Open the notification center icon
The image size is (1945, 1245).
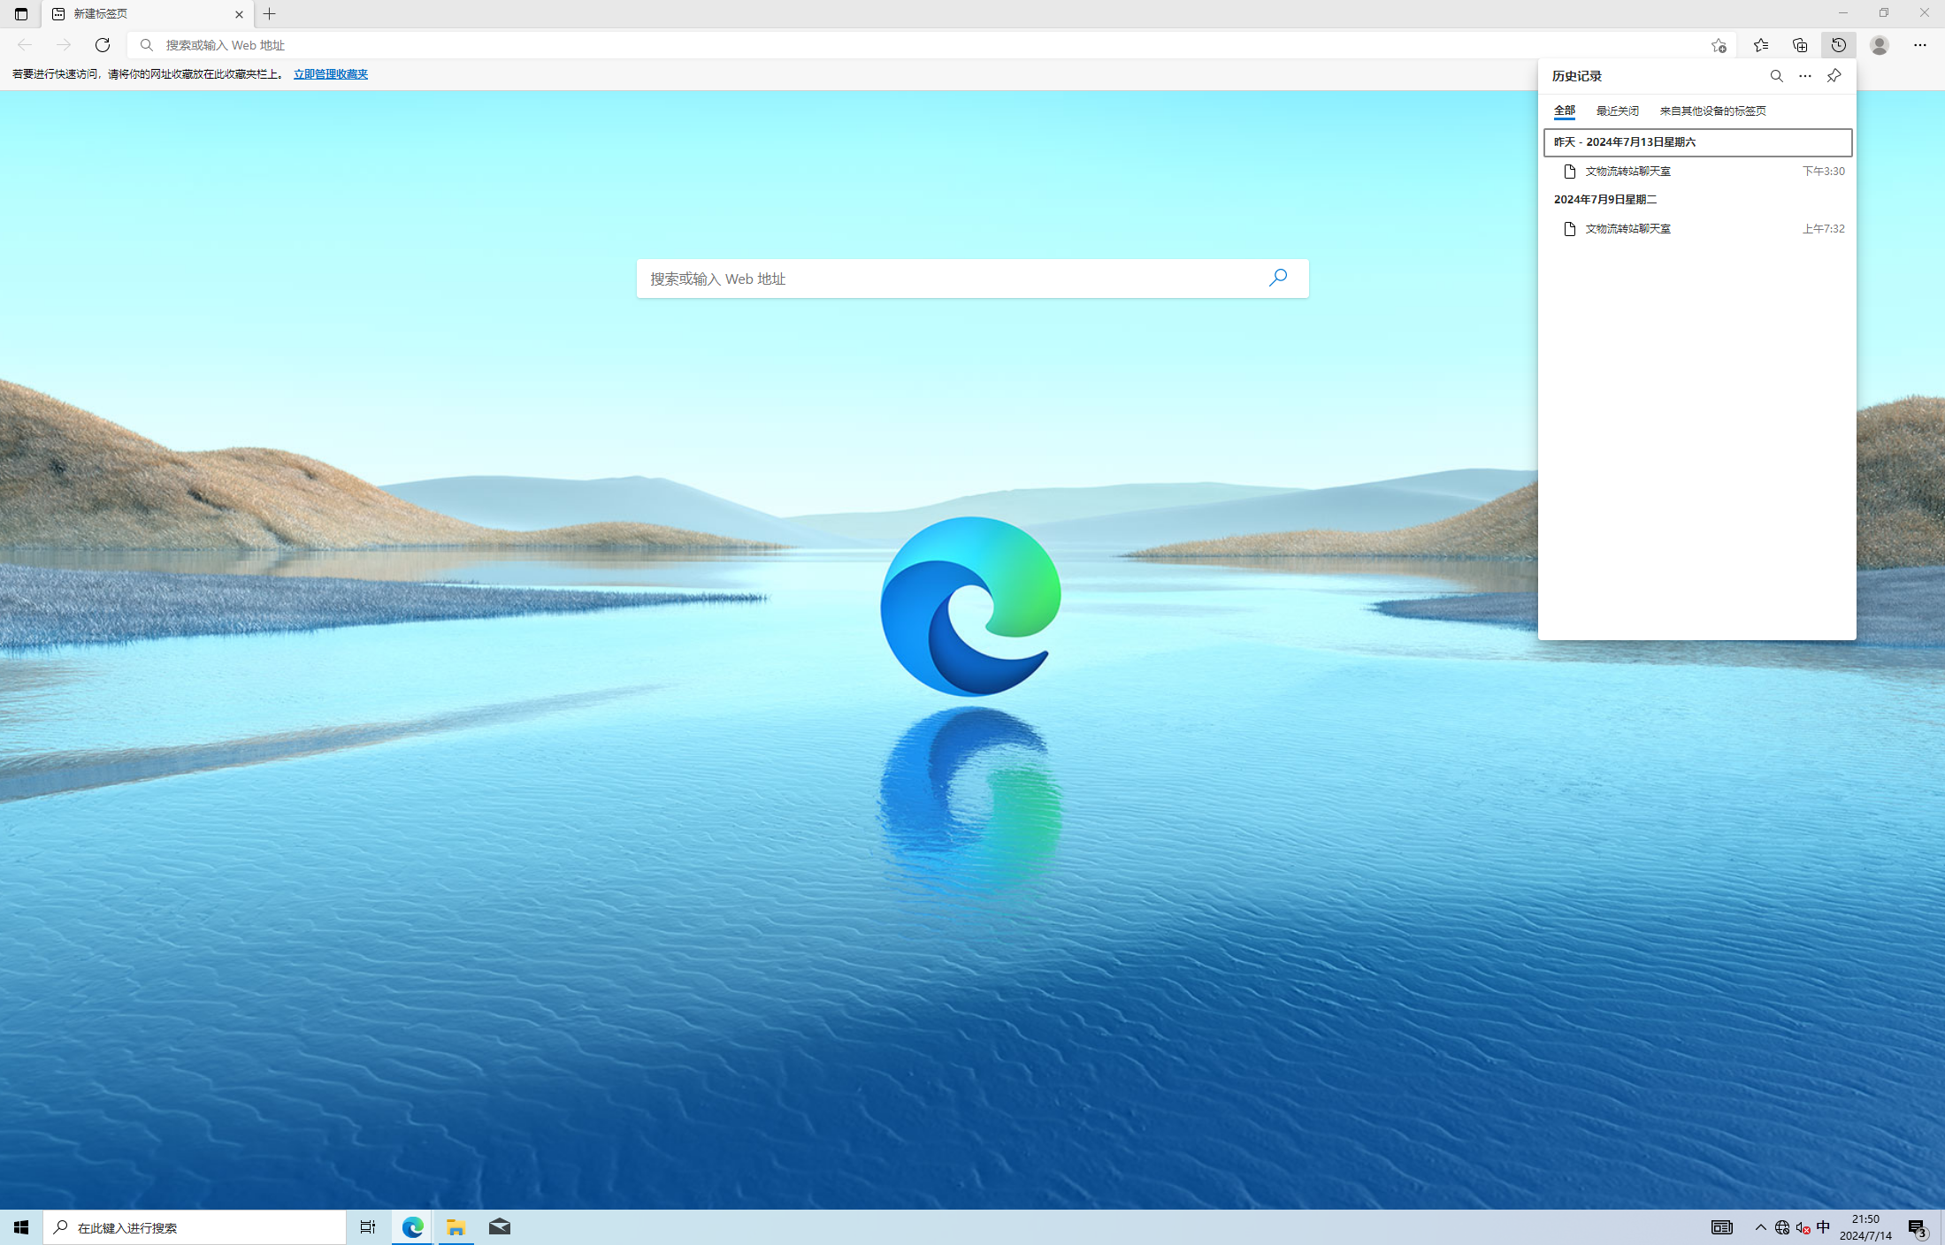click(1918, 1227)
